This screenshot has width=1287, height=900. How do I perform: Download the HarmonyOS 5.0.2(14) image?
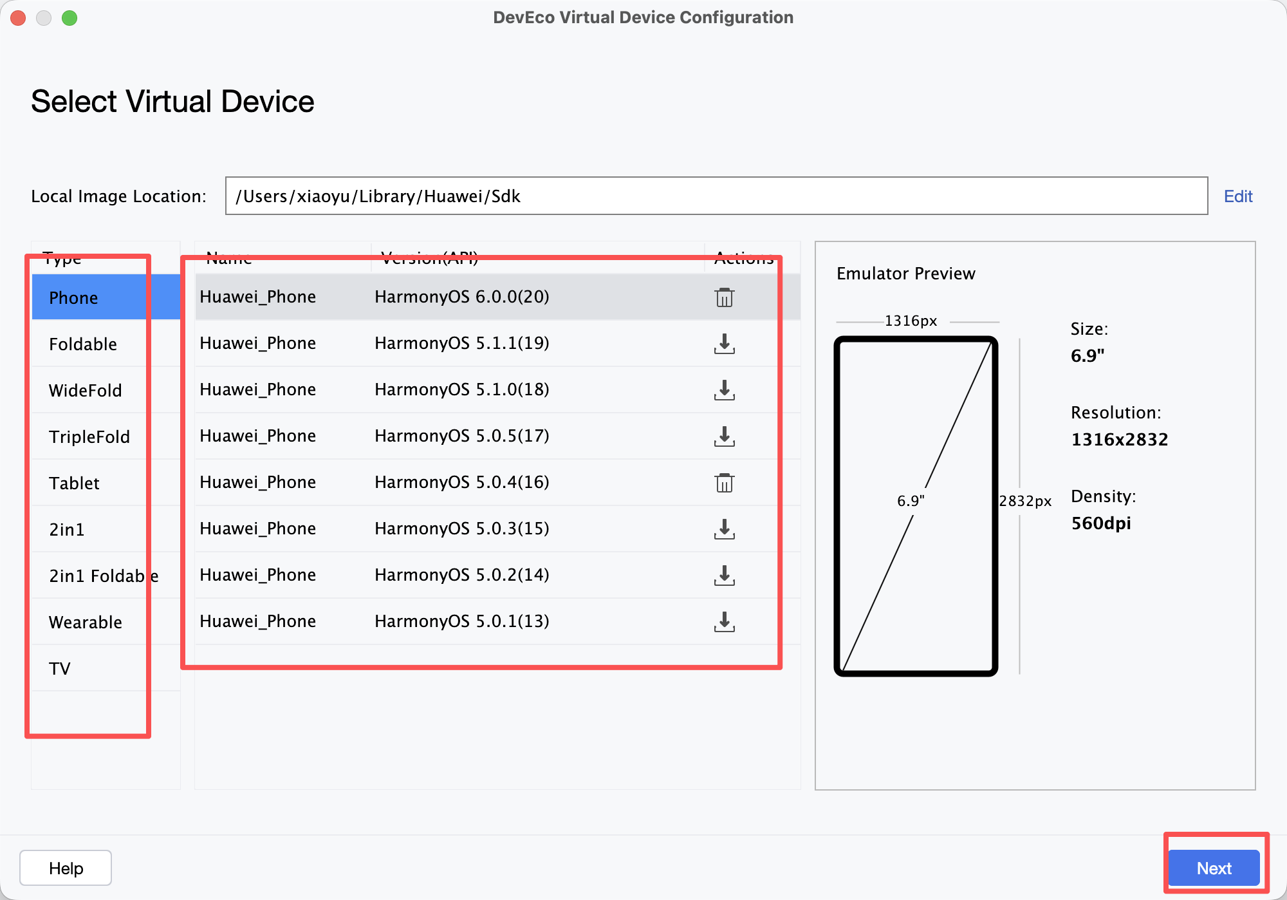[724, 576]
